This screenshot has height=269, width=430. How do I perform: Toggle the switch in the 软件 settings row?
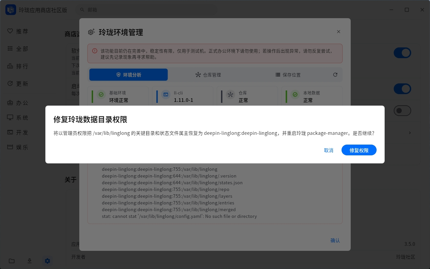[x=402, y=53]
